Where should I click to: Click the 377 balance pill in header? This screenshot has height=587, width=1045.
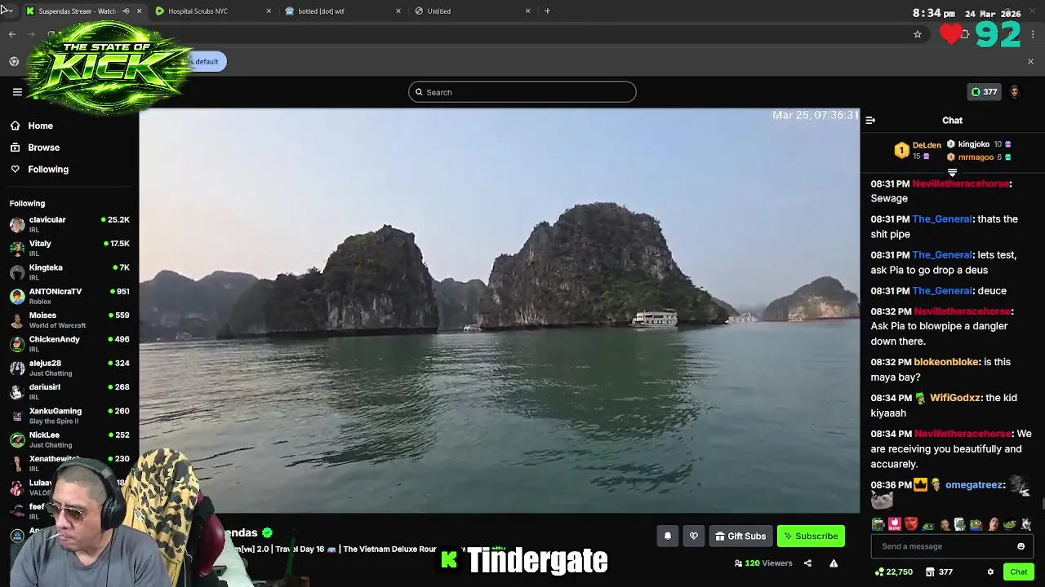[x=984, y=92]
